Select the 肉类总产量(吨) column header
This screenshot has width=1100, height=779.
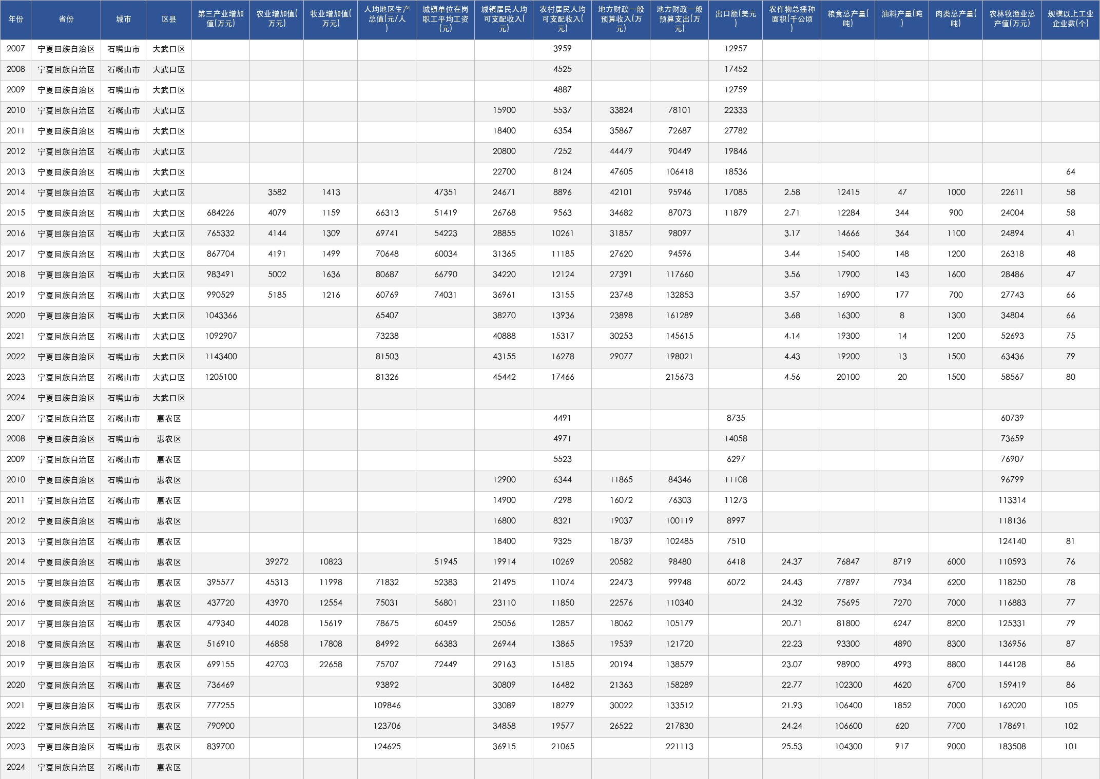[956, 20]
